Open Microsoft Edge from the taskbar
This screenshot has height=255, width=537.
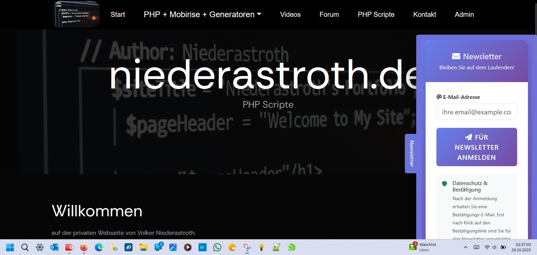click(99, 248)
